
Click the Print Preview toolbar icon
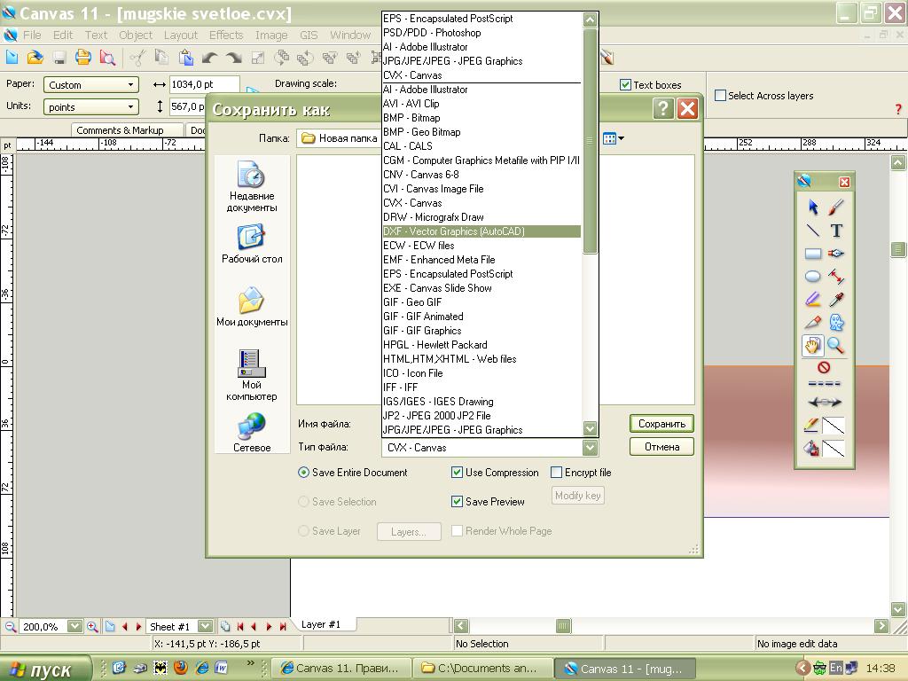pyautogui.click(x=107, y=58)
